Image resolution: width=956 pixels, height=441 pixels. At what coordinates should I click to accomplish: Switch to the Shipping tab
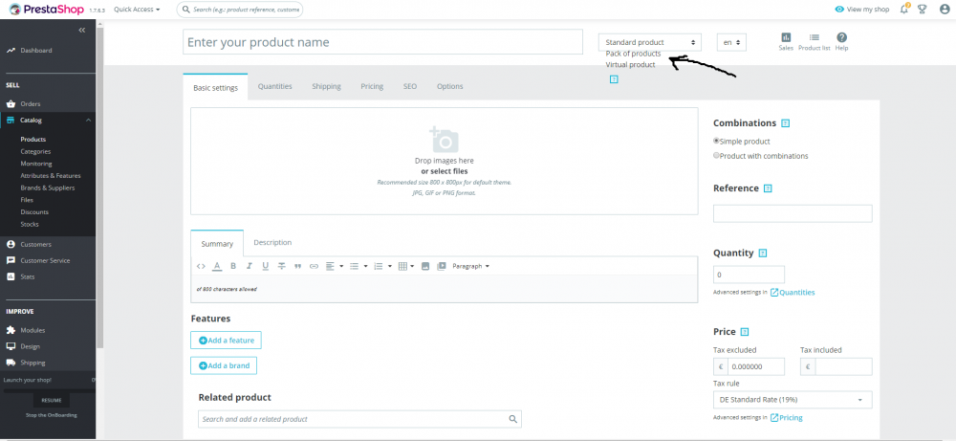(326, 87)
